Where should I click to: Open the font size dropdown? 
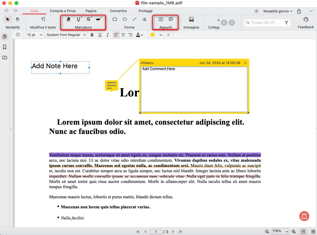34,35
